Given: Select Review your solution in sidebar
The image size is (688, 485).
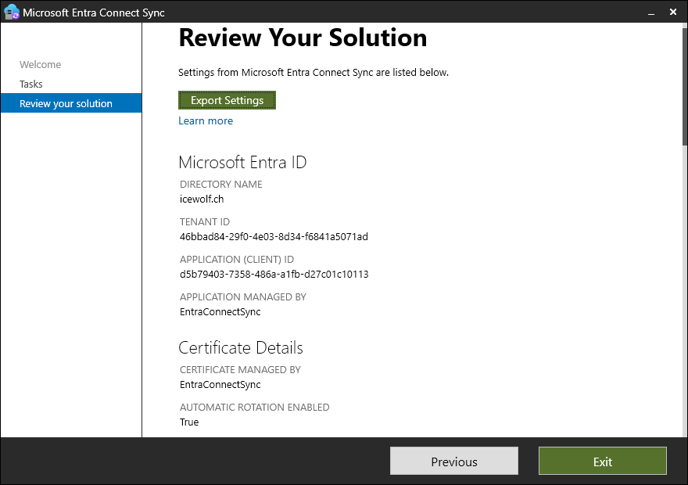Looking at the screenshot, I should click(x=71, y=103).
